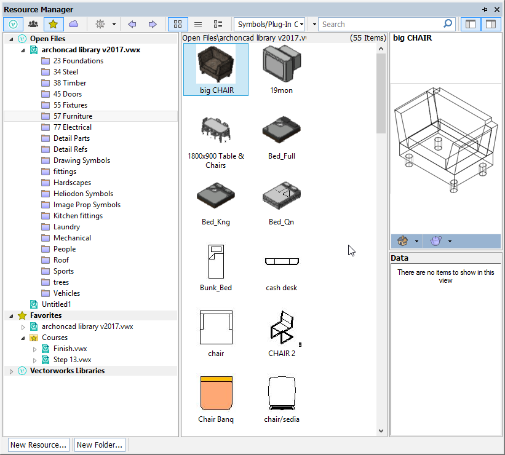
Task: Click the New Folder button
Action: click(x=100, y=445)
